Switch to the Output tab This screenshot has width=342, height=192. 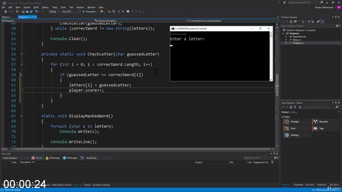87,185
